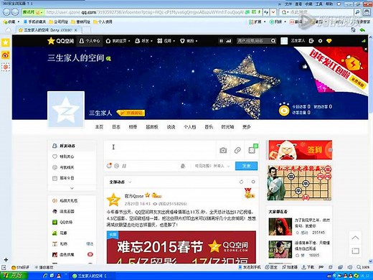Click the magnifier in the Qzone search
The image size is (373, 280).
[x=273, y=41]
